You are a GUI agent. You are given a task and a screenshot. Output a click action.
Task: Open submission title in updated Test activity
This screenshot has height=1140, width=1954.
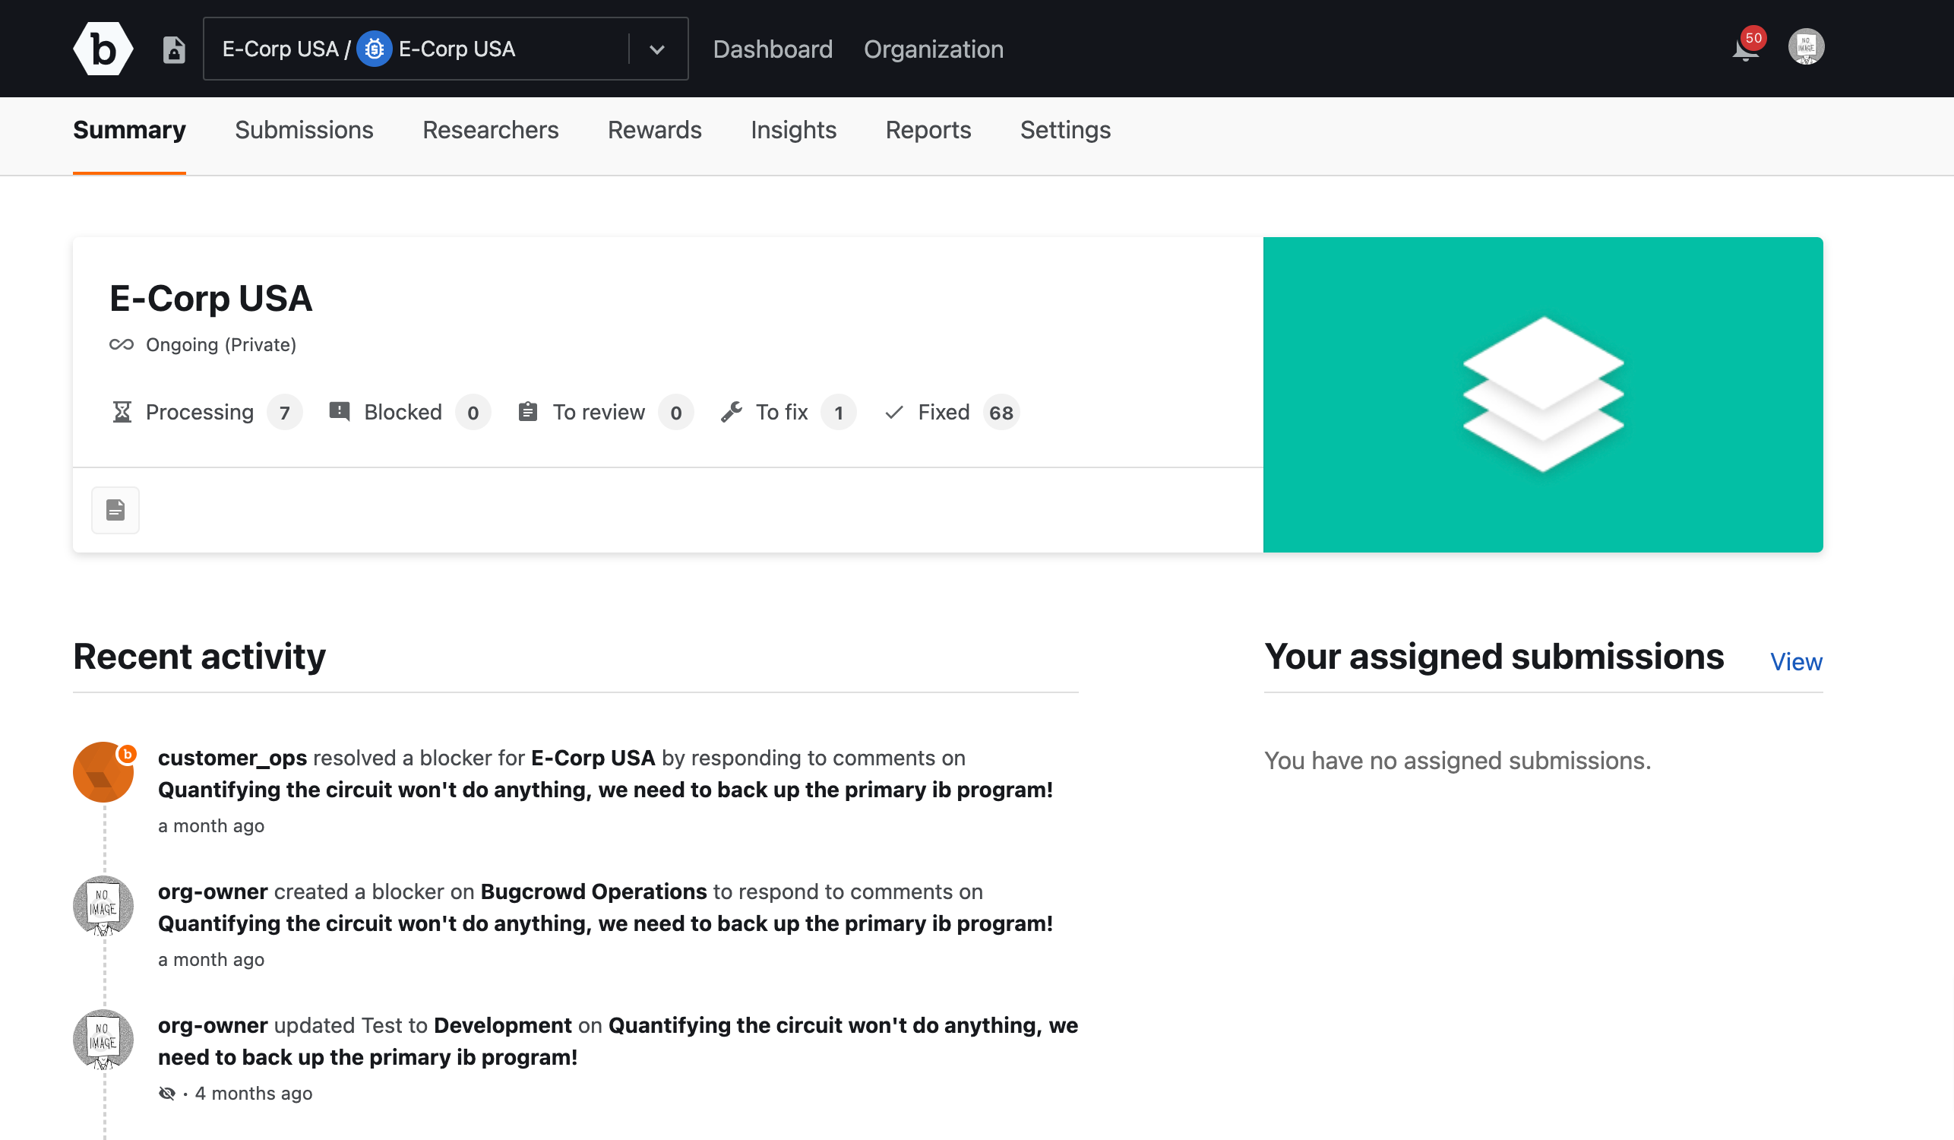click(x=618, y=1041)
